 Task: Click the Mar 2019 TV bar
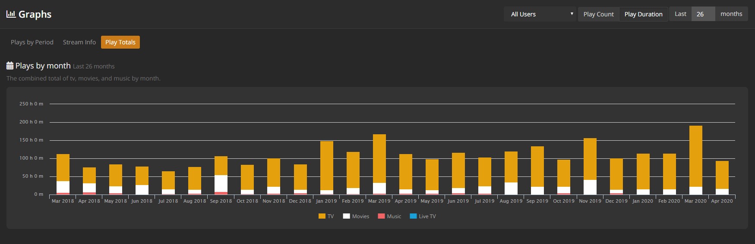379,158
